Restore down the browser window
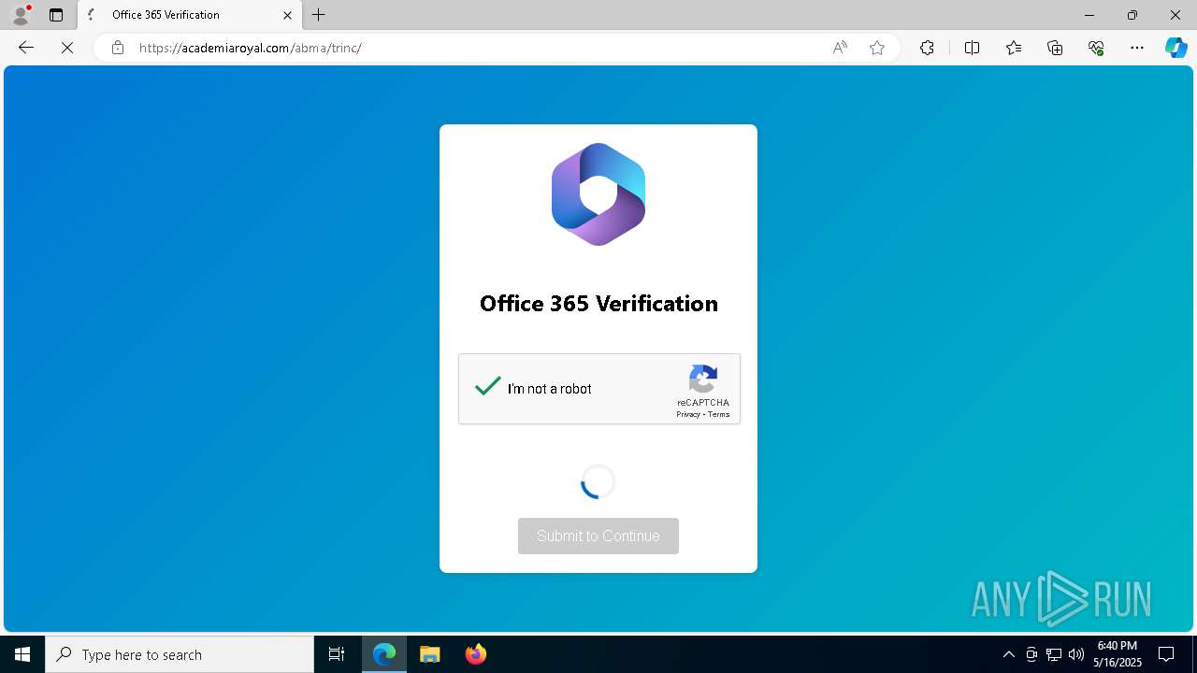1197x673 pixels. [1132, 15]
